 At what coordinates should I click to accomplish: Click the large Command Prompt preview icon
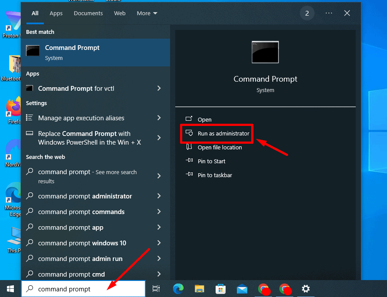coord(266,52)
